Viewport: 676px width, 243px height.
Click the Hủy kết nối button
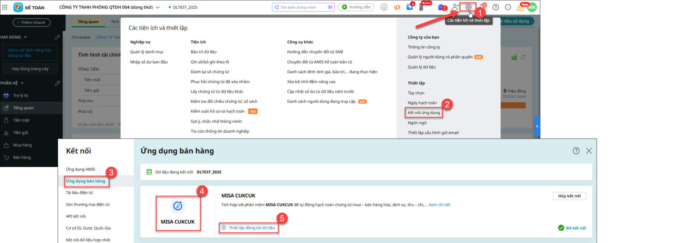click(x=569, y=196)
